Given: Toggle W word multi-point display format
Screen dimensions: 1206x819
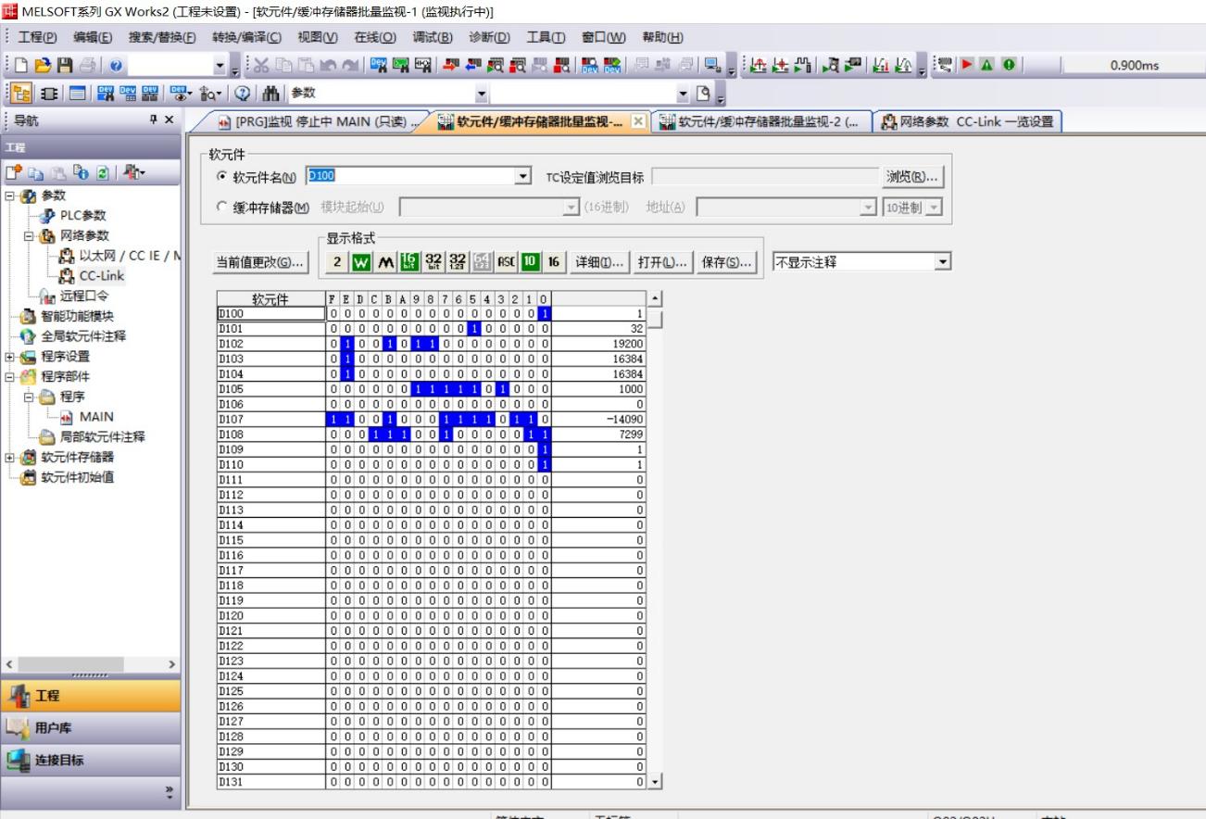Looking at the screenshot, I should [x=359, y=262].
